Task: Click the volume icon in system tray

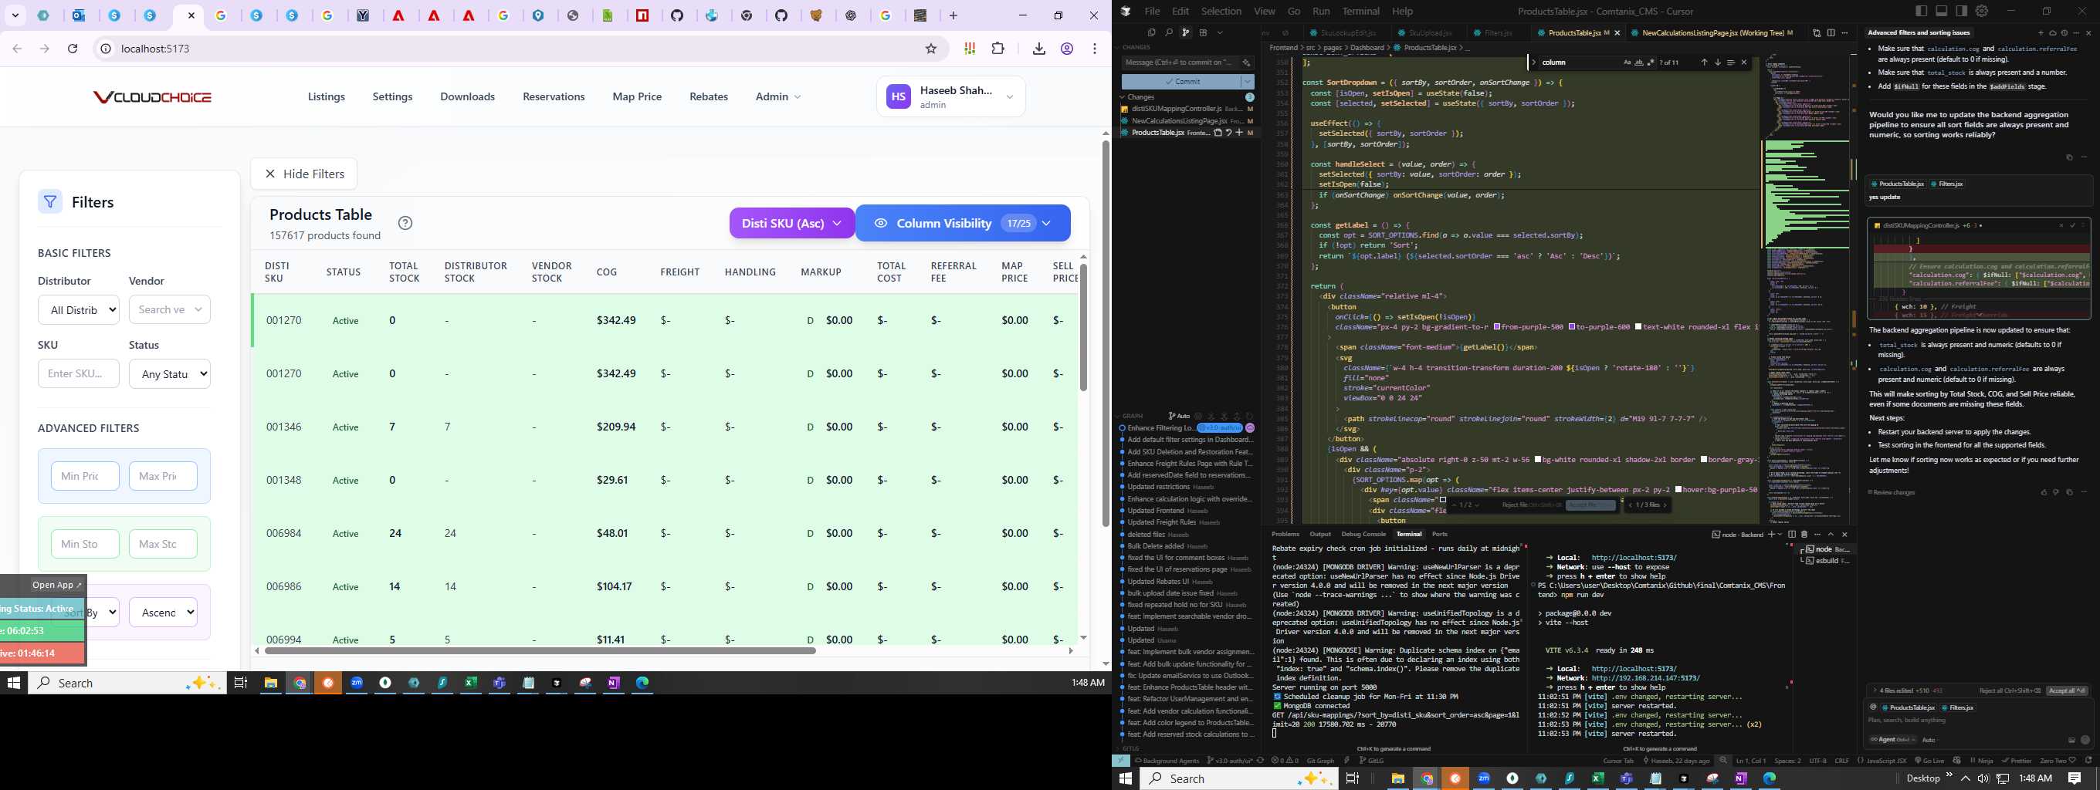Action: [x=1983, y=778]
